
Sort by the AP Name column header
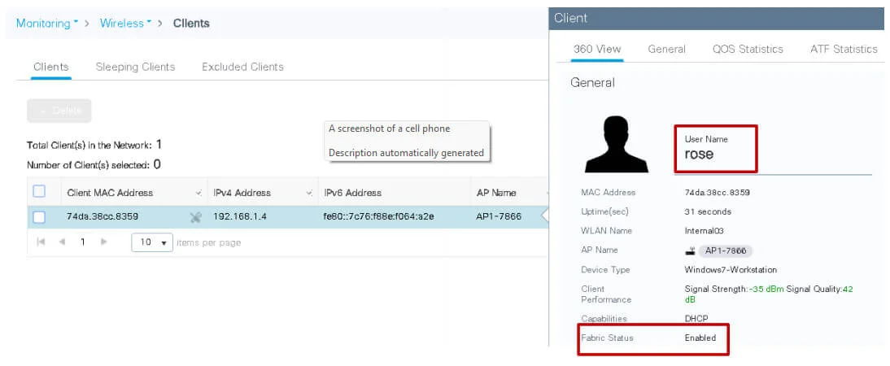point(496,193)
